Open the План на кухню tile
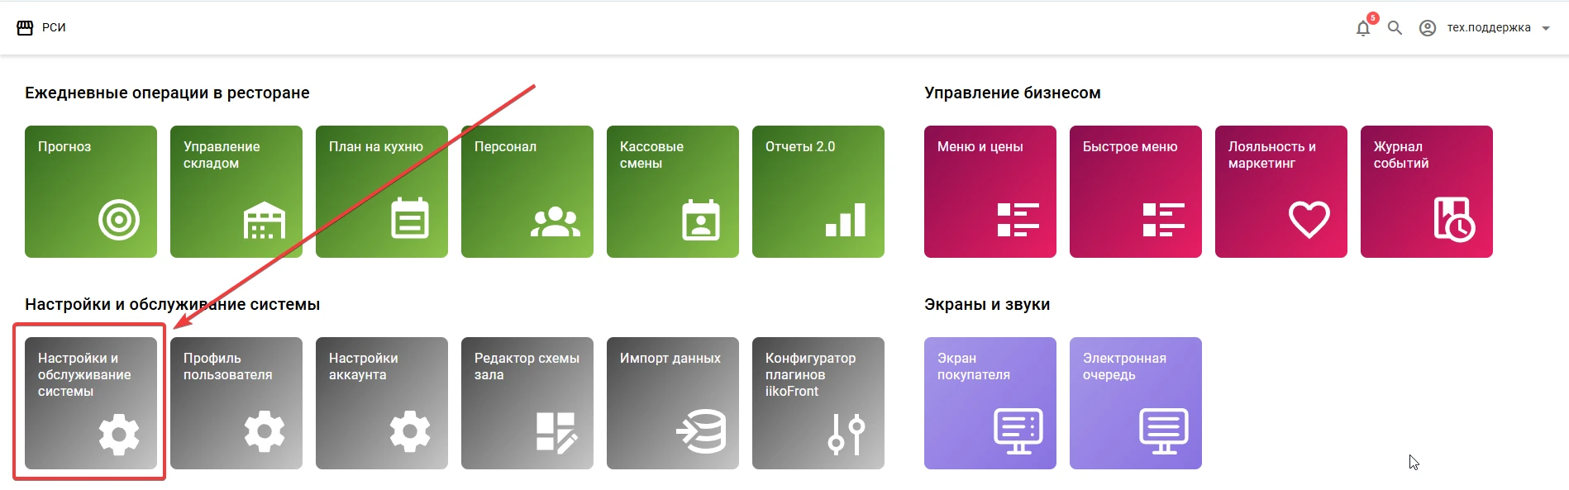This screenshot has height=490, width=1569. pyautogui.click(x=382, y=192)
